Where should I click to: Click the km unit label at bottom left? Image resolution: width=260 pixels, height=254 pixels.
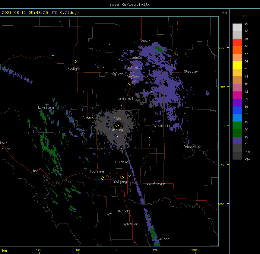(5, 250)
